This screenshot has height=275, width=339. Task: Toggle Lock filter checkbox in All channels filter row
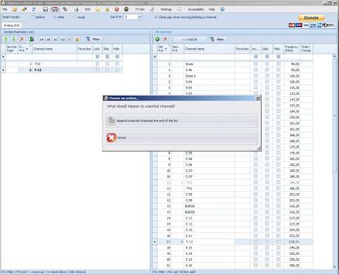tap(256, 57)
